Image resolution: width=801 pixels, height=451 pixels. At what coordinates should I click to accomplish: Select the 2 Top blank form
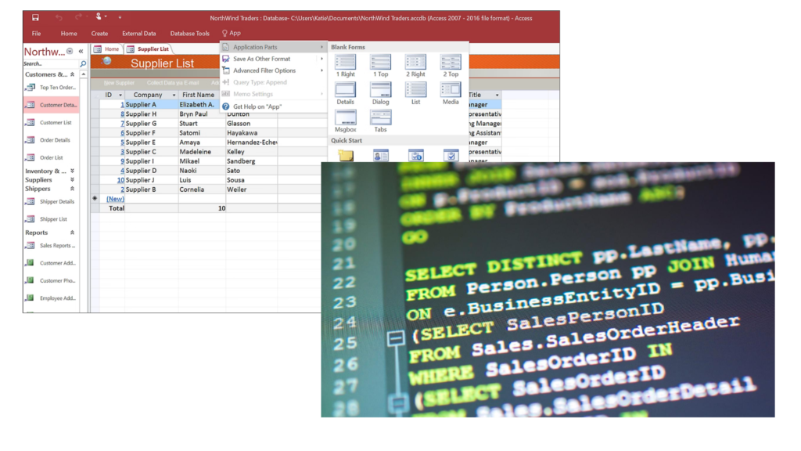pyautogui.click(x=451, y=66)
